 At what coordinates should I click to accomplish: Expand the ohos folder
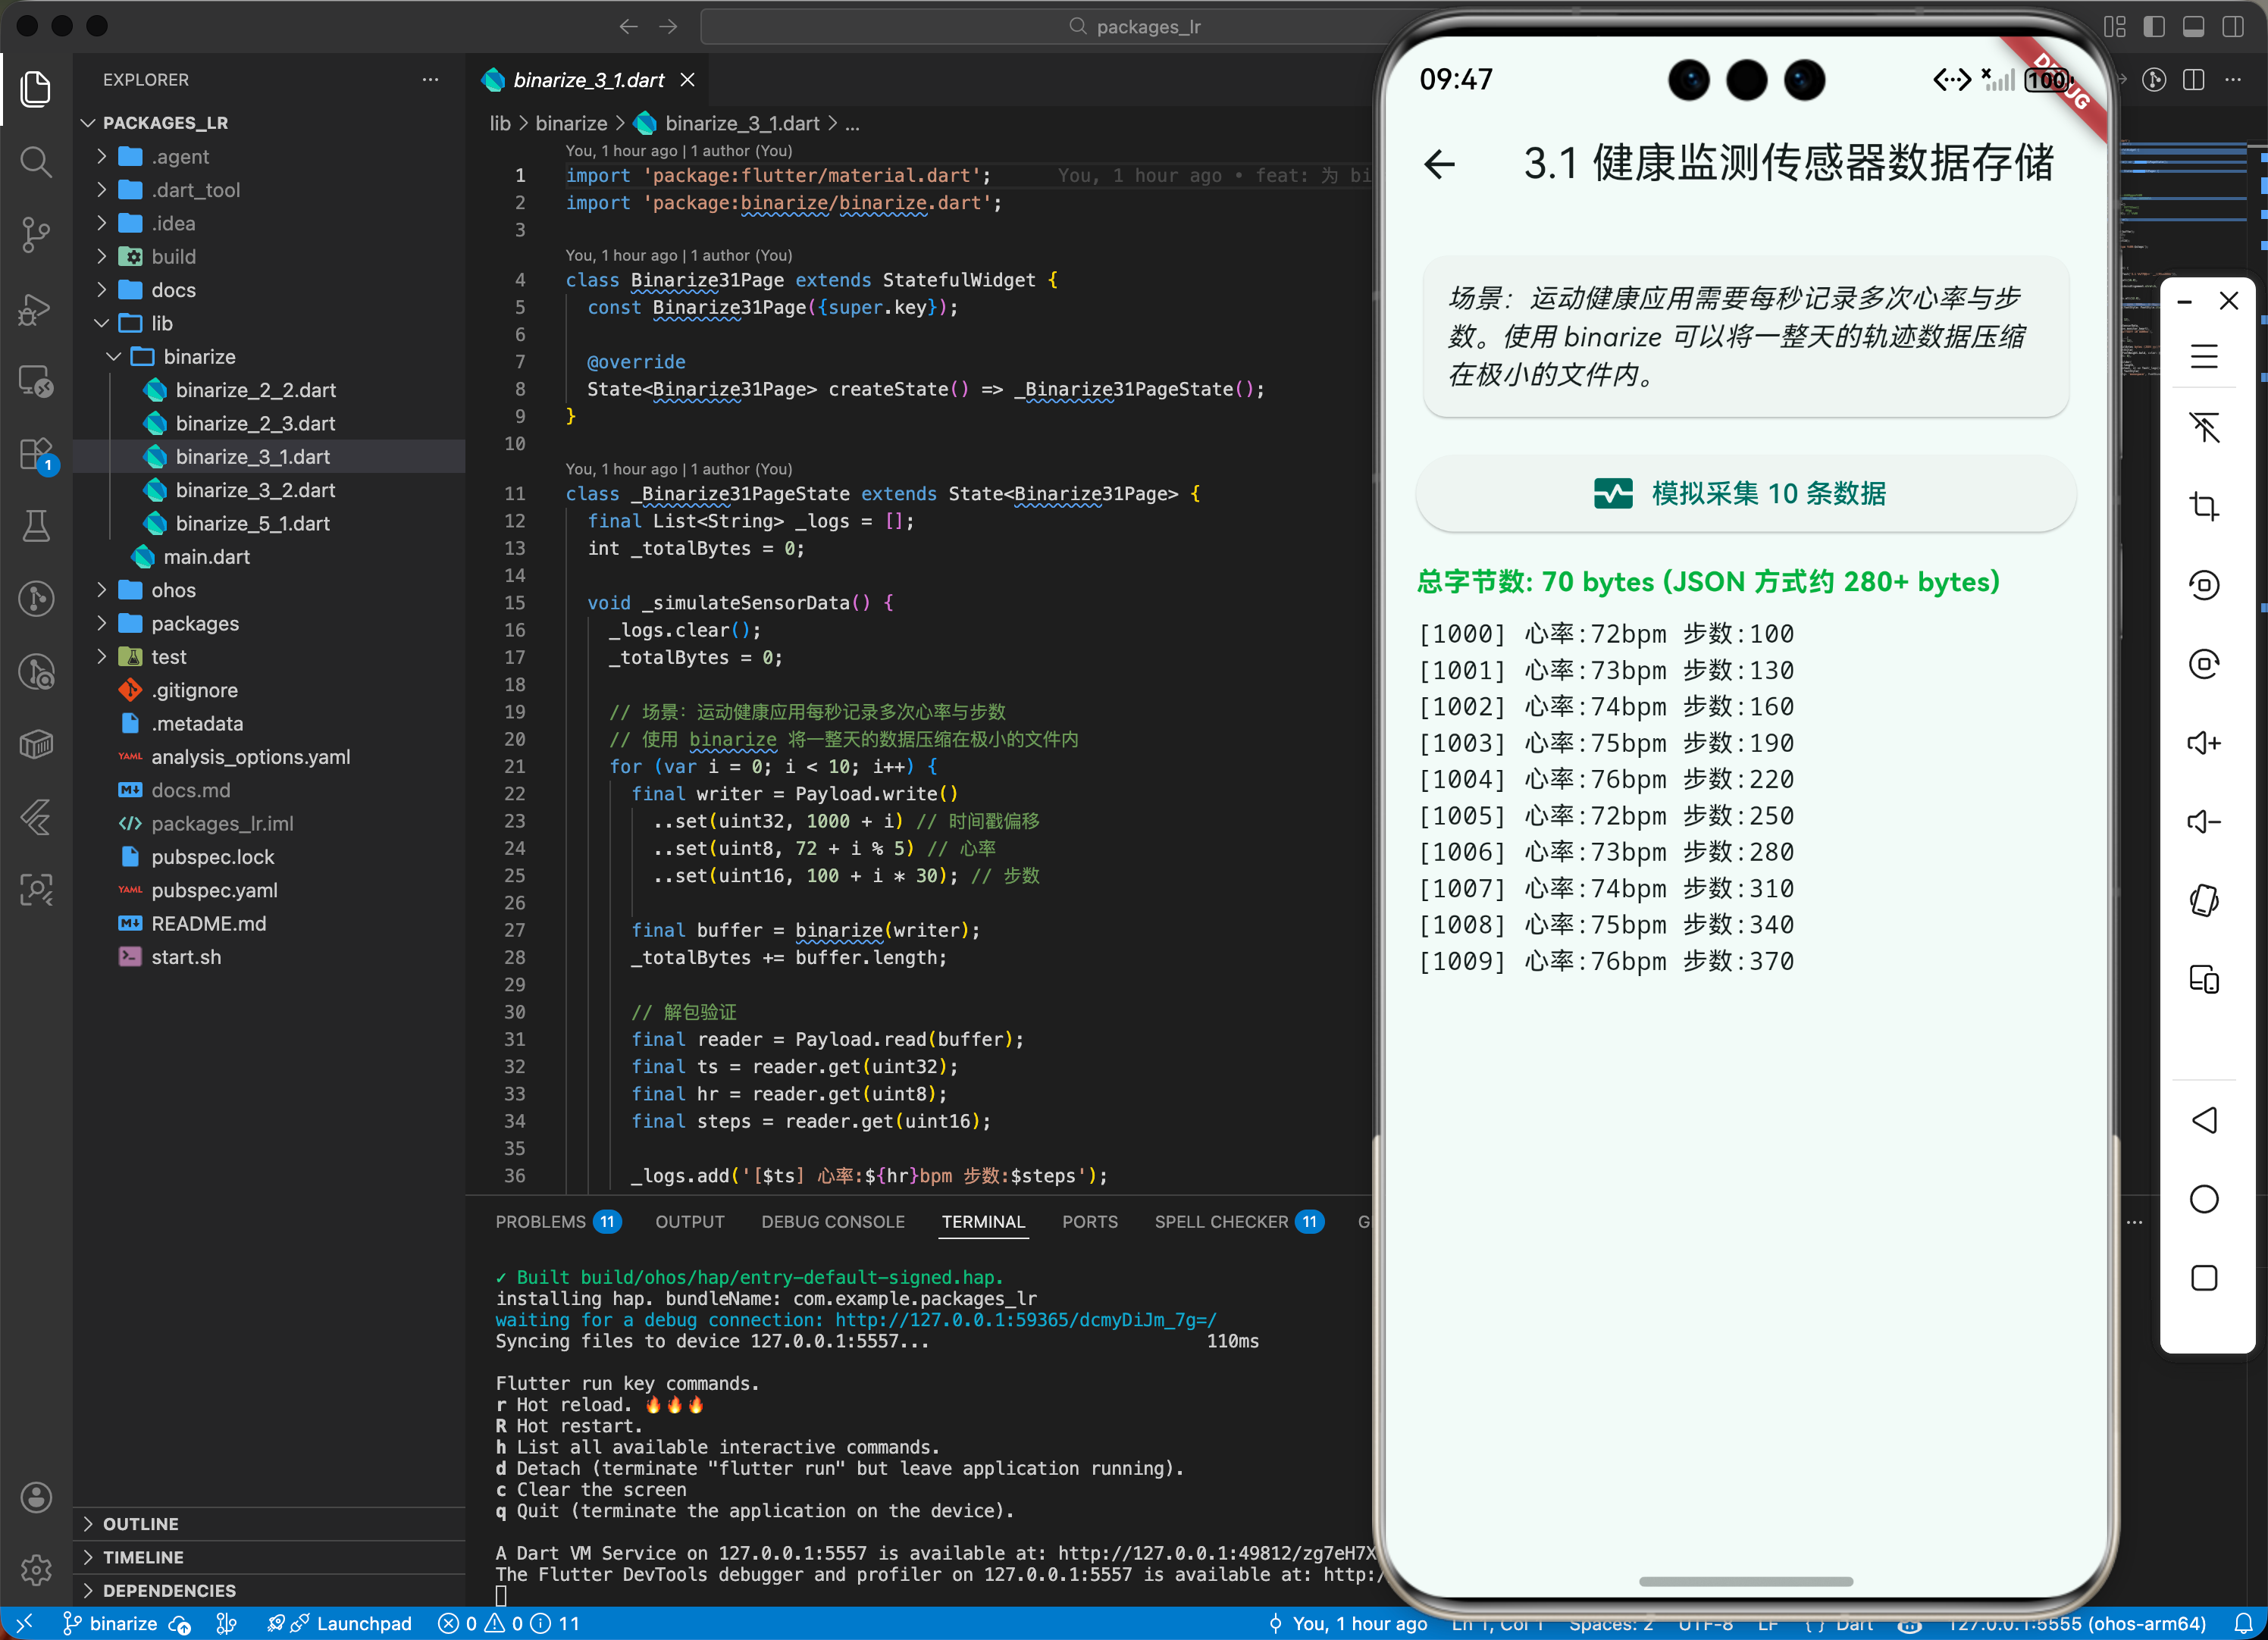point(173,590)
